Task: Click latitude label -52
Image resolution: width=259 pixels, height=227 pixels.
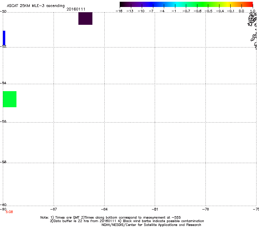Action: pos(3,46)
